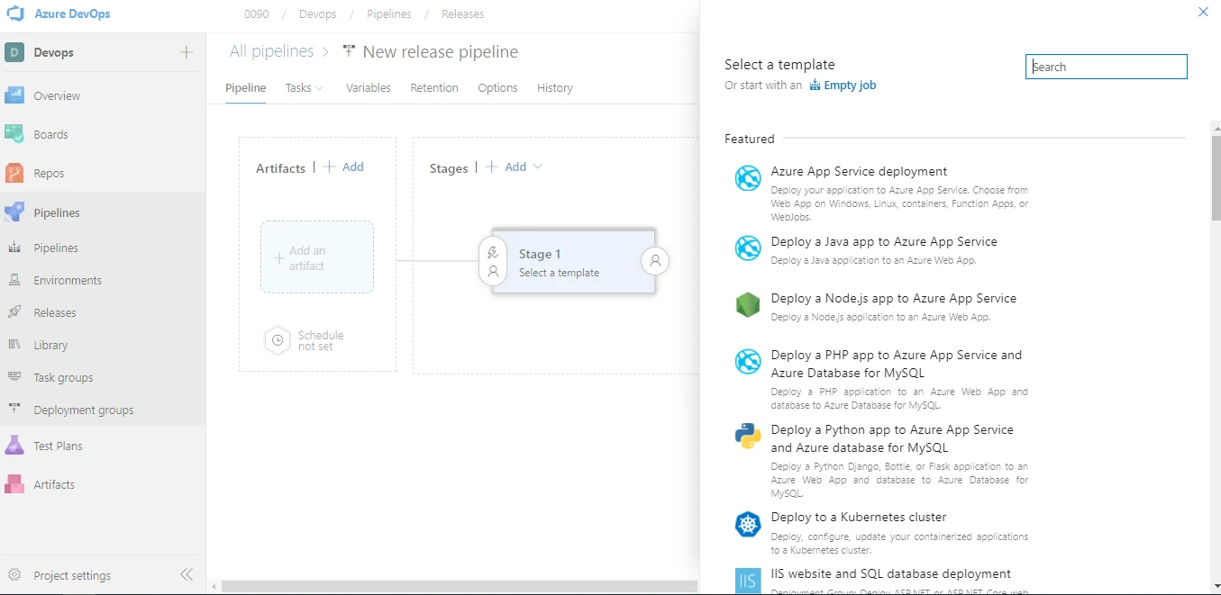Click the pre-deployment conditions icon on Stage 1
This screenshot has width=1221, height=595.
click(493, 254)
